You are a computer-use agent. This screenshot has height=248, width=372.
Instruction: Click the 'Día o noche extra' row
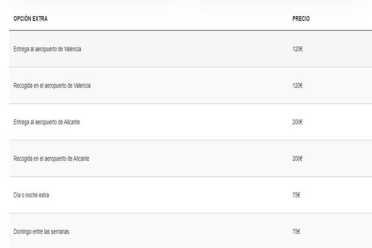(190, 195)
